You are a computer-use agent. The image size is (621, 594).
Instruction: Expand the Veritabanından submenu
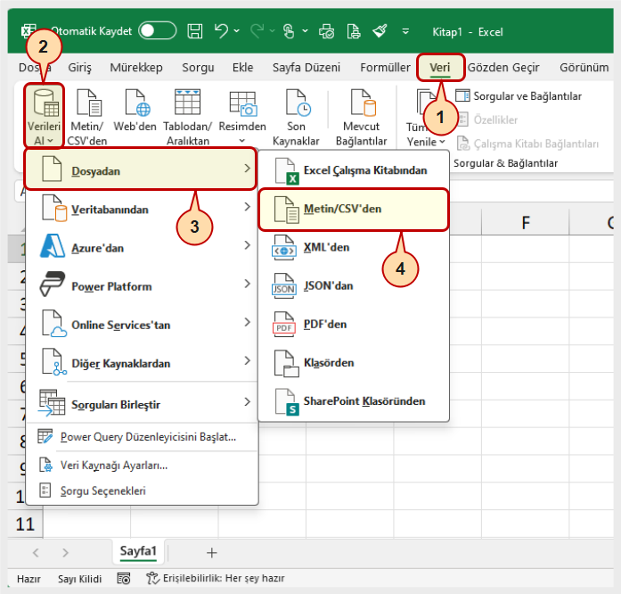coord(143,209)
